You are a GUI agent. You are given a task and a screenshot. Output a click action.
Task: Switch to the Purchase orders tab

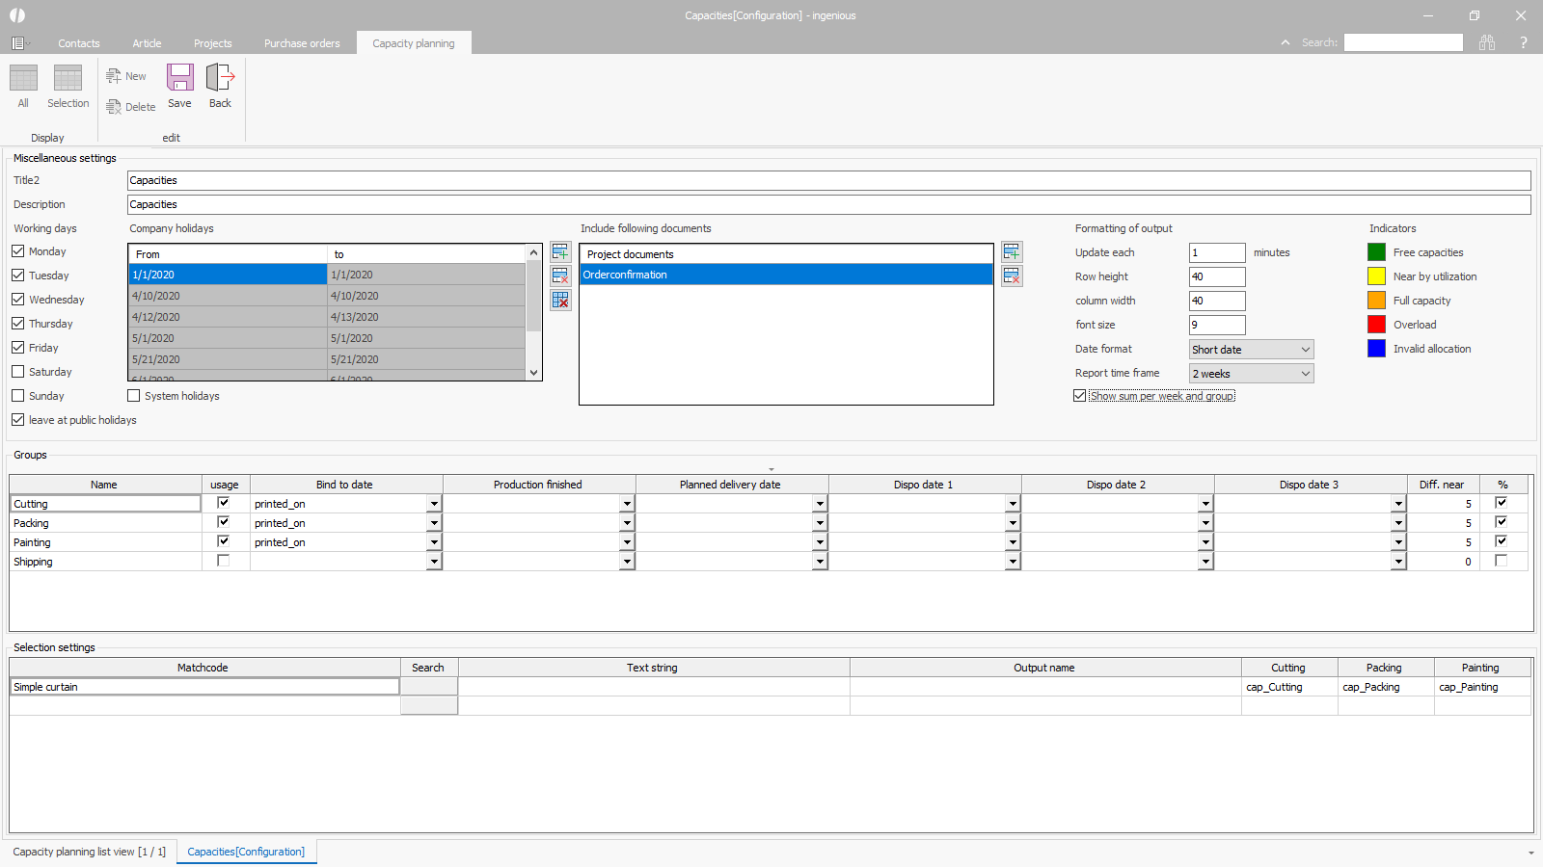pyautogui.click(x=302, y=43)
